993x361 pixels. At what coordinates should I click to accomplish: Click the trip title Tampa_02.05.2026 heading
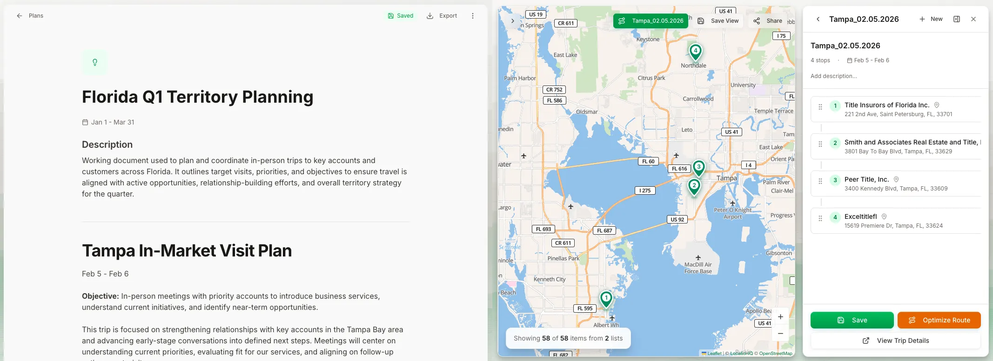[845, 46]
